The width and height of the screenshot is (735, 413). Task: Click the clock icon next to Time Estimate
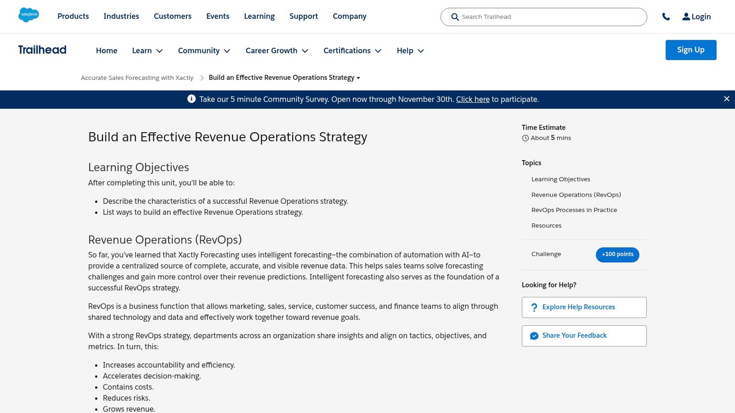coord(525,138)
